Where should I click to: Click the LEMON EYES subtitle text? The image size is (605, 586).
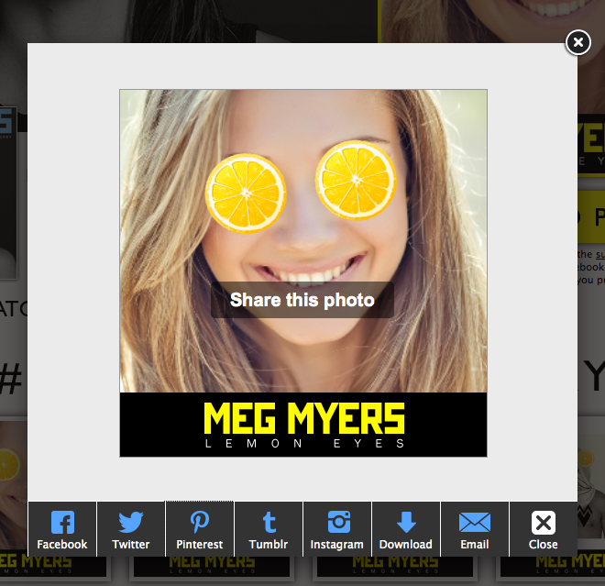tap(304, 444)
